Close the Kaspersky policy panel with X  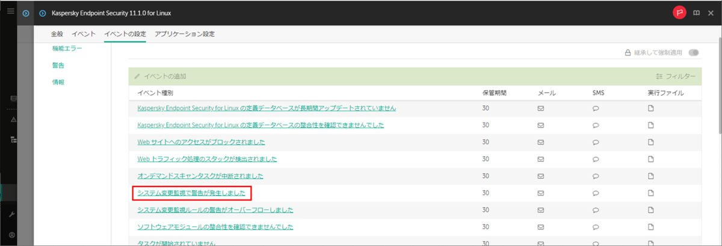click(x=711, y=12)
